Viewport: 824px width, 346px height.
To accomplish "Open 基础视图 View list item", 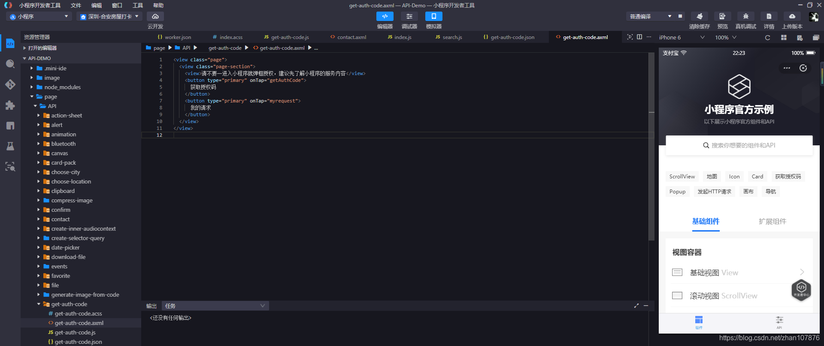I will [x=739, y=272].
